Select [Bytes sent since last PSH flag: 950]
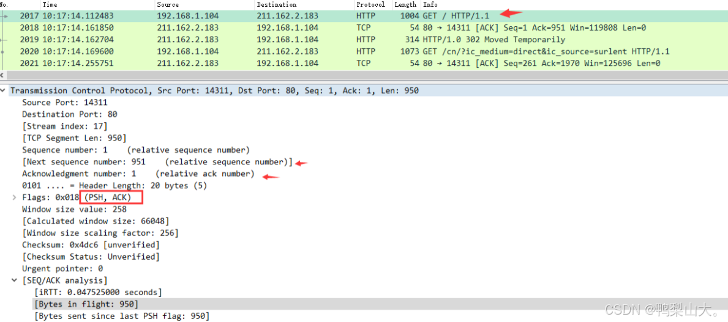The image size is (728, 322). click(122, 316)
